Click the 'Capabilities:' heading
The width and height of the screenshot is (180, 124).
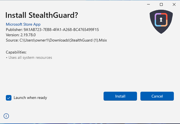pos(16,52)
